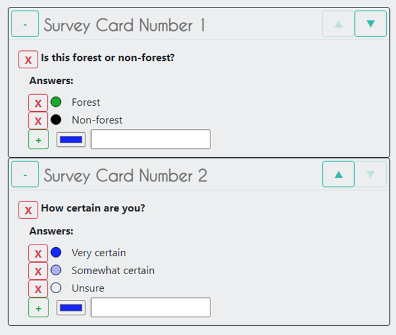Focus the new answer text field in Card 1

point(151,140)
